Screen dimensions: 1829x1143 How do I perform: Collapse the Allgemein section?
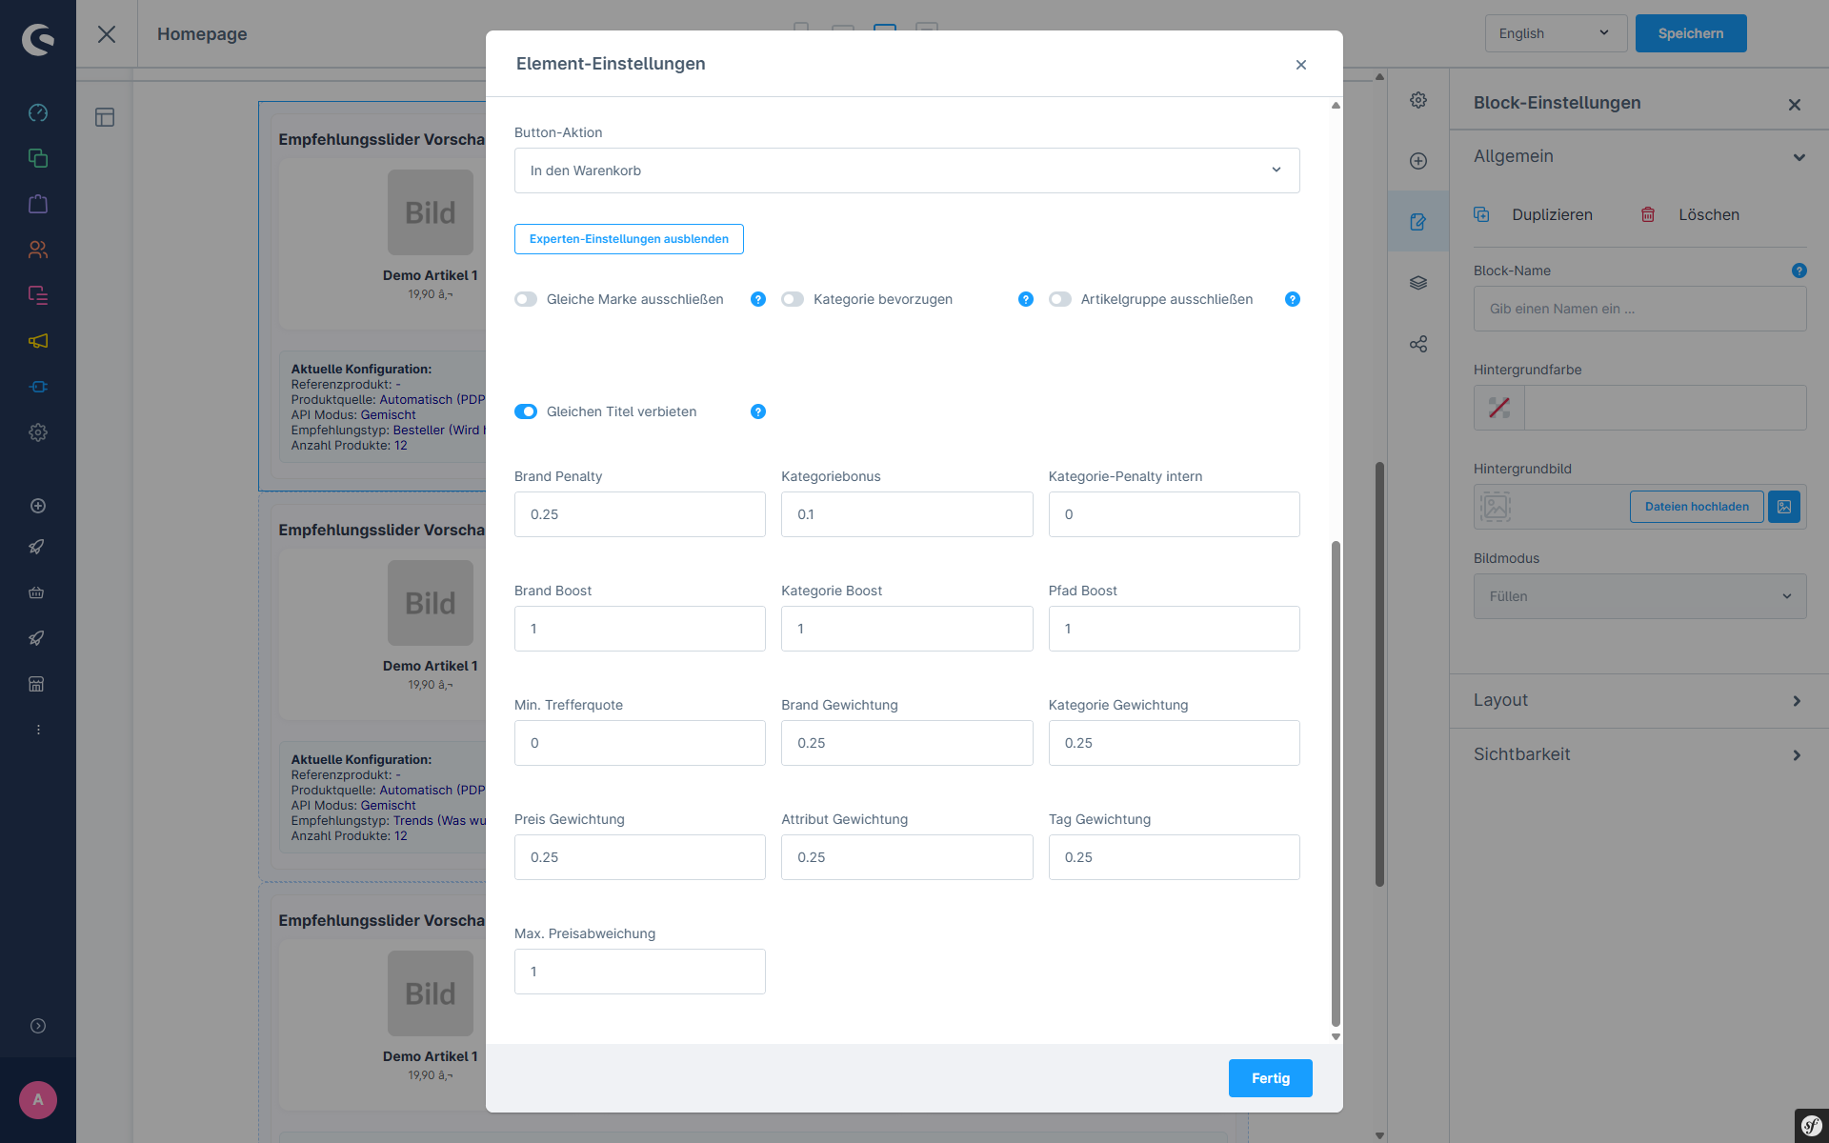point(1639,156)
